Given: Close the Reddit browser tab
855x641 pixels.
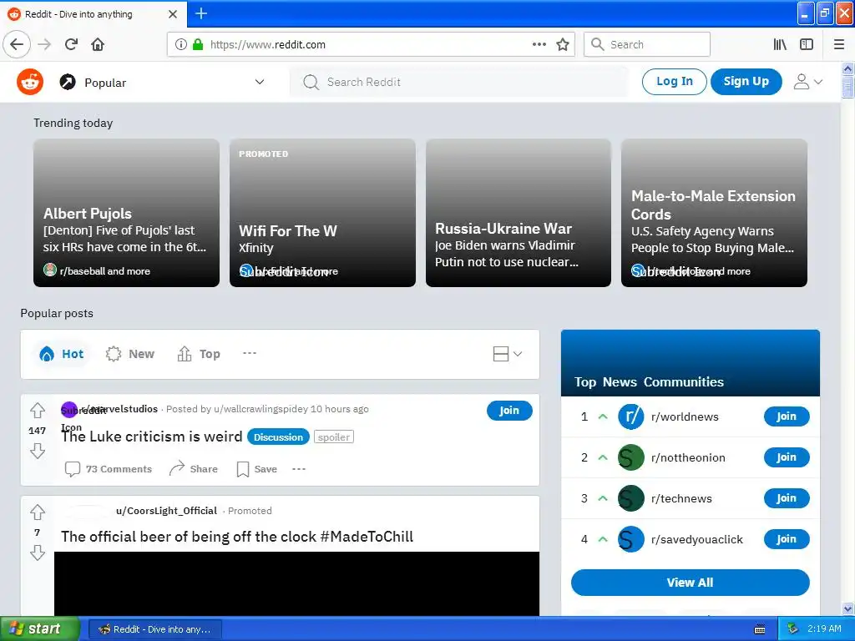Looking at the screenshot, I should point(173,14).
